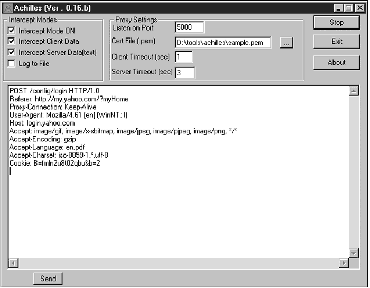Image resolution: width=370 pixels, height=288 pixels.
Task: Open the About dialog
Action: tap(337, 62)
